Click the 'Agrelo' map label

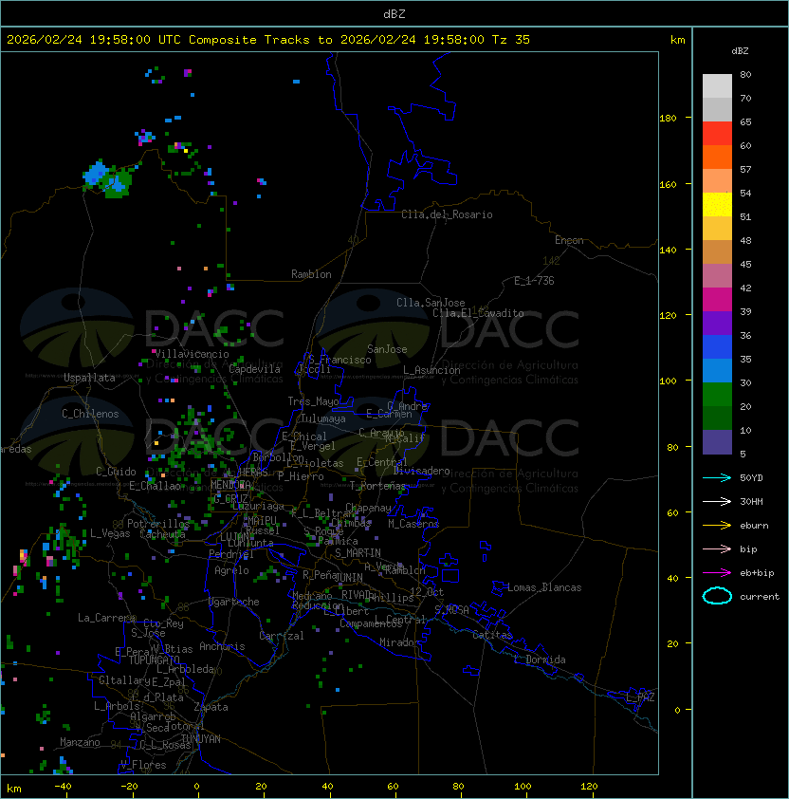[231, 570]
